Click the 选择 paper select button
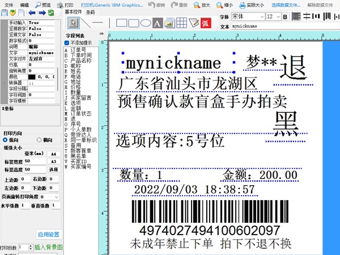Viewport: 340px width, 255px height. [x=54, y=169]
